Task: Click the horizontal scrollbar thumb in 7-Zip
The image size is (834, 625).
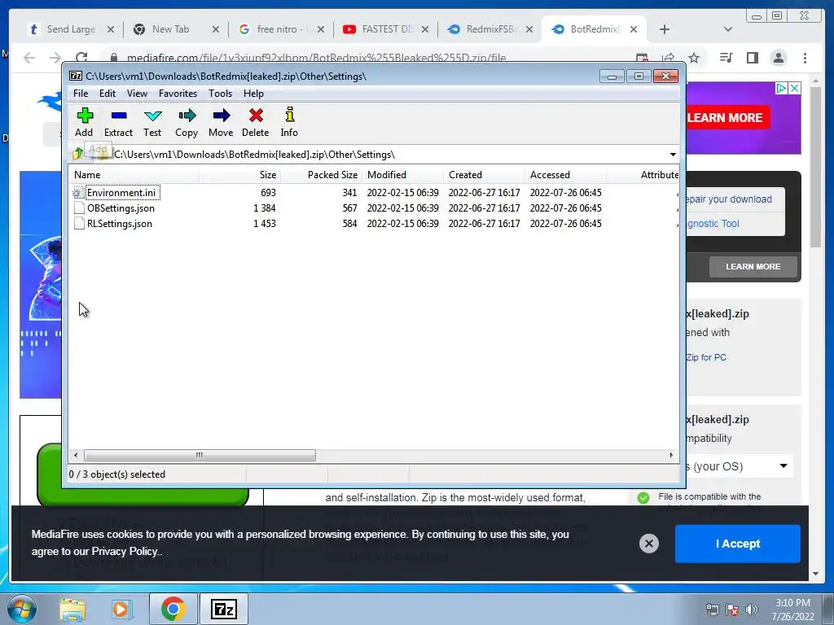Action: [x=200, y=456]
